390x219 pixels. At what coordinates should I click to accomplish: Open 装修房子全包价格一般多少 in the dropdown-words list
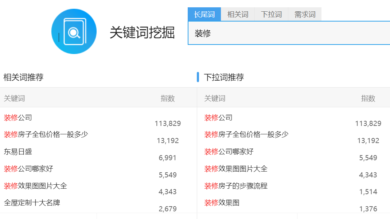pos(246,135)
